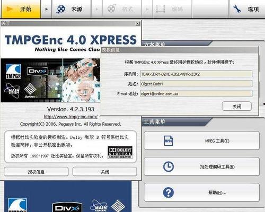Click the question mark help icon
Screen dimensions: 265x212
click(x=169, y=192)
